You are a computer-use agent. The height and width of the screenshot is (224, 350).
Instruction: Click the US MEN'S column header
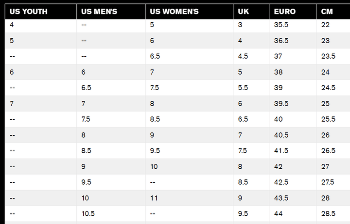(x=99, y=12)
